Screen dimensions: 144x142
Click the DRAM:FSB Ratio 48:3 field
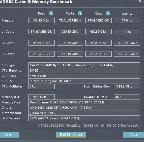tap(127, 97)
